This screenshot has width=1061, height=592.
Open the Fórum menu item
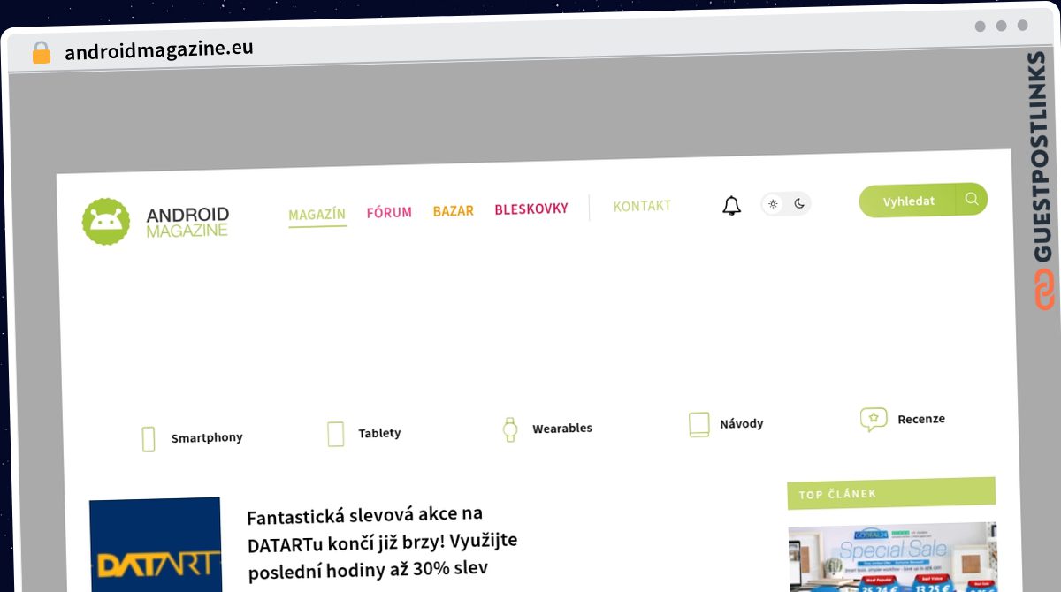(389, 213)
